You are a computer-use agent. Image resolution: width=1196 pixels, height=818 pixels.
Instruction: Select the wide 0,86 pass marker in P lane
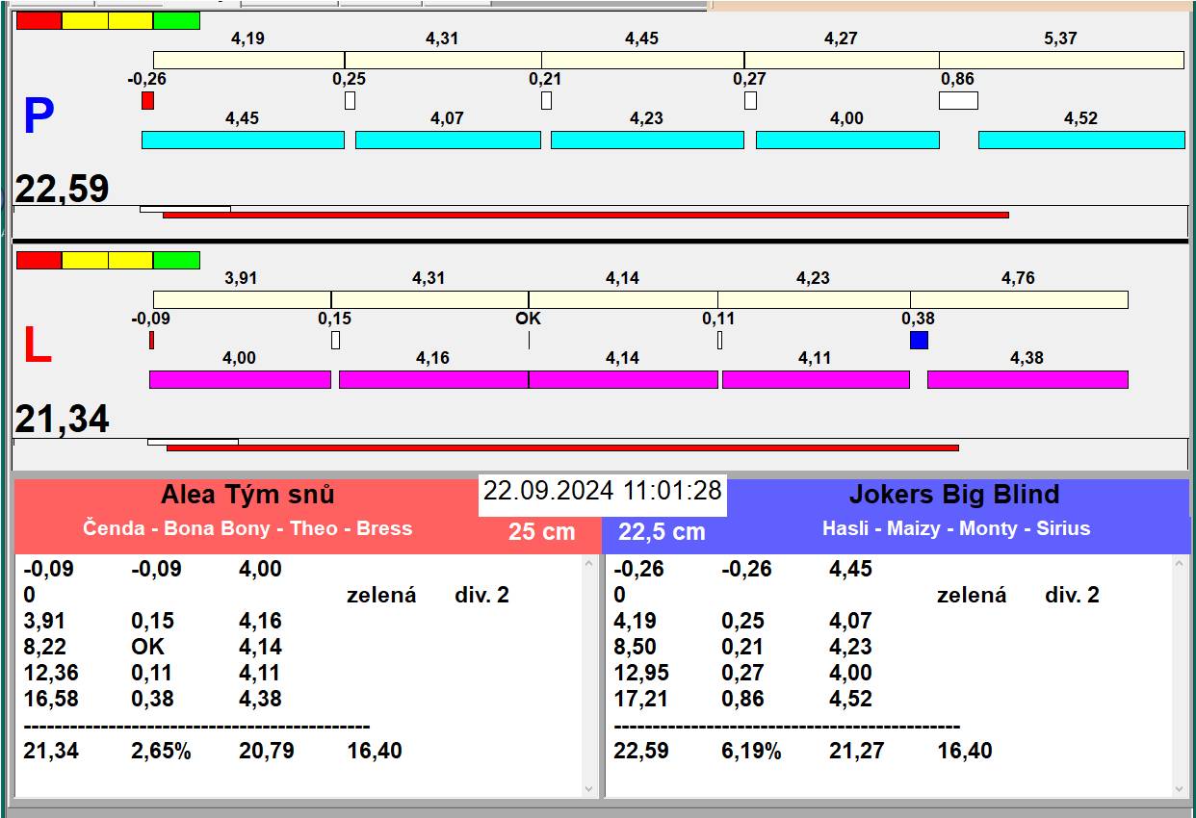pyautogui.click(x=958, y=100)
